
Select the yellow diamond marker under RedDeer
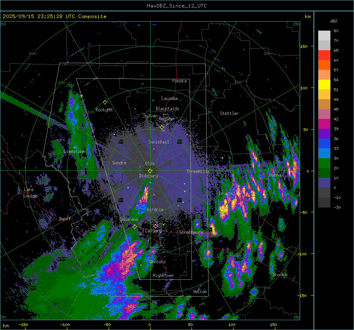[162, 128]
